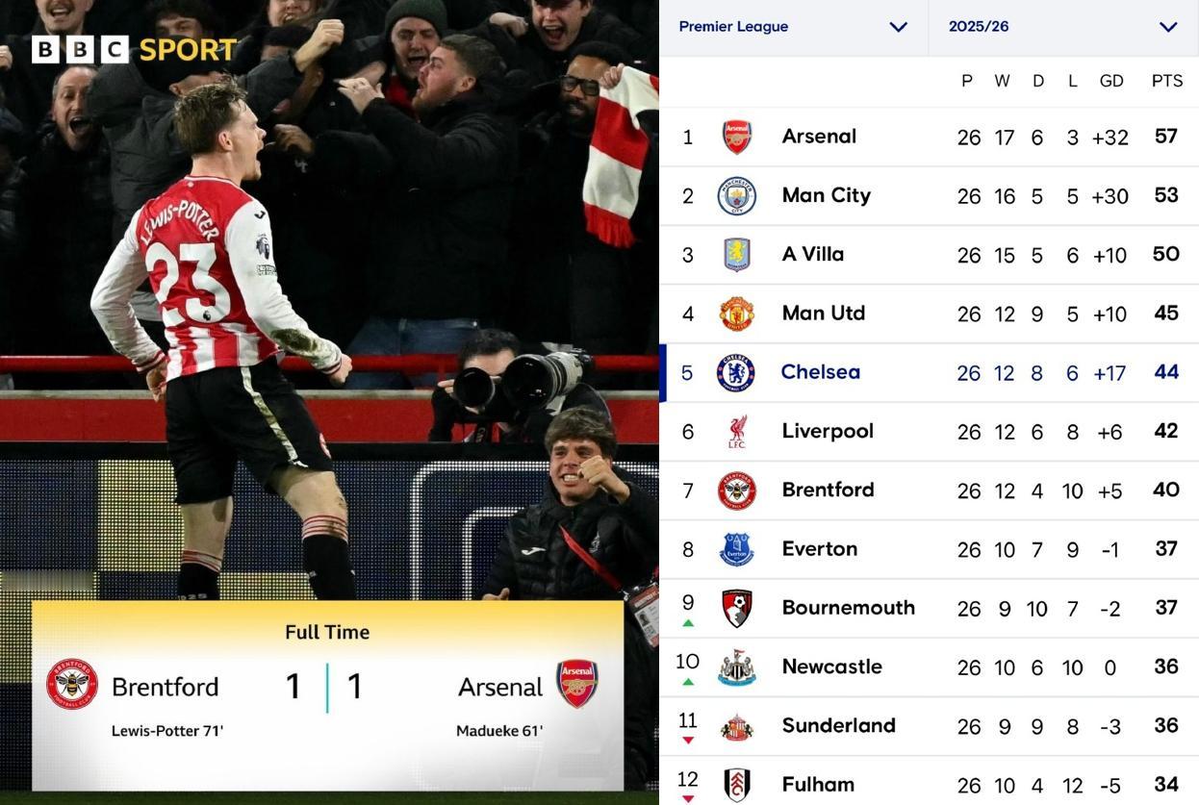Click the Newcastle club badge

(x=736, y=667)
